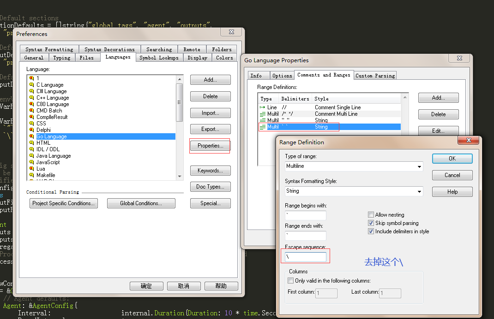Disable the Skip symbol parsing checkbox
This screenshot has height=319, width=494.
371,223
